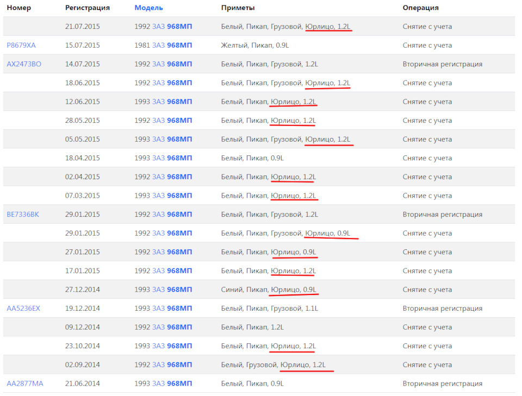The image size is (522, 396).
Task: Select registration date 27.01.2015
Action: pos(82,252)
